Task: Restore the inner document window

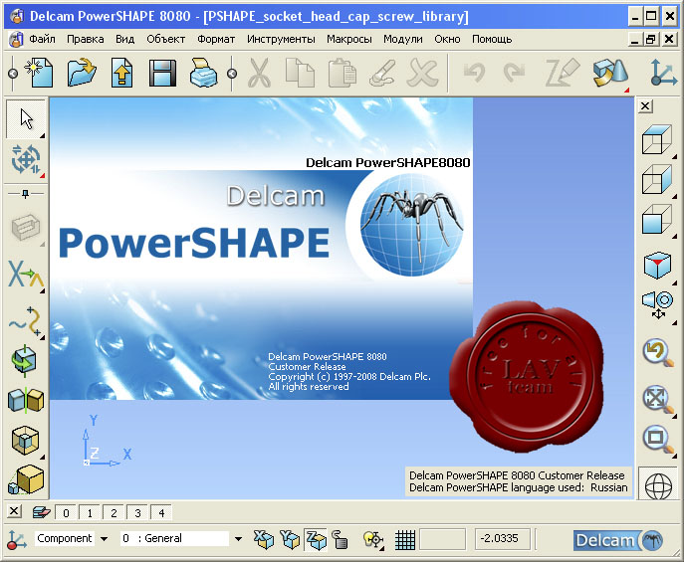Action: (x=650, y=39)
